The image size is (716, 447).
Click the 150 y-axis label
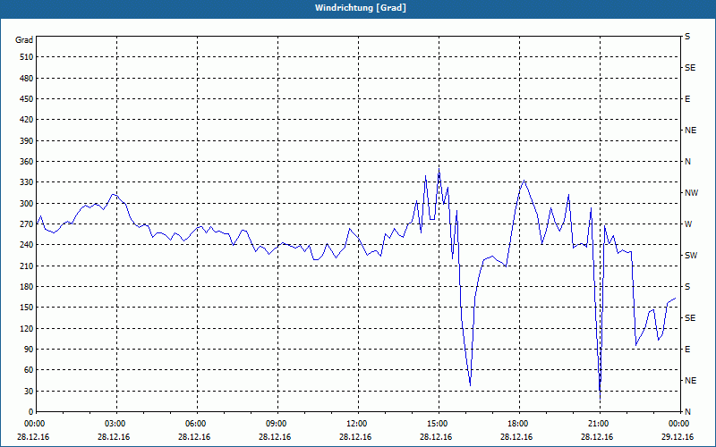(27, 308)
